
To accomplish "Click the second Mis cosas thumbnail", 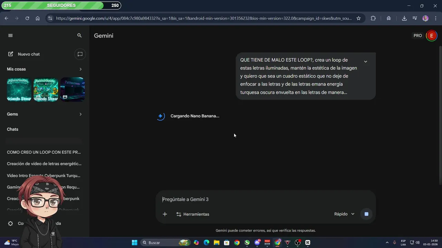I will [46, 90].
